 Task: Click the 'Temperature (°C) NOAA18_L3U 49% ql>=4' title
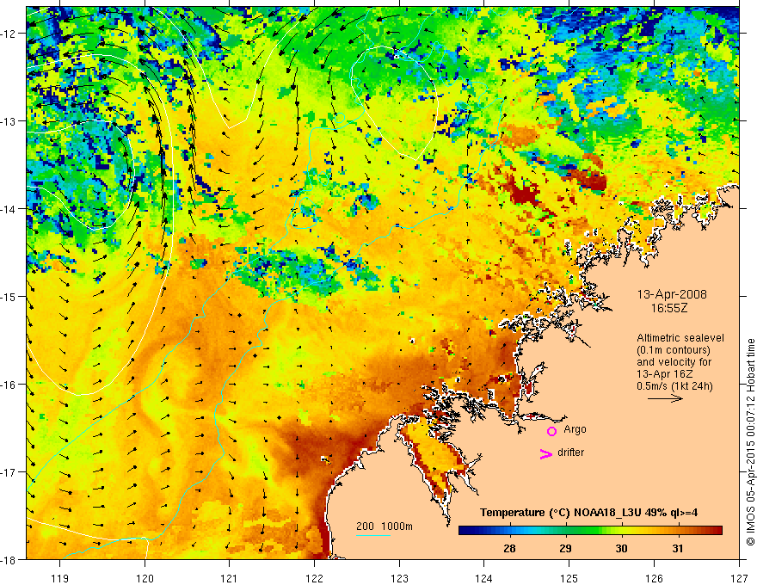click(x=588, y=513)
